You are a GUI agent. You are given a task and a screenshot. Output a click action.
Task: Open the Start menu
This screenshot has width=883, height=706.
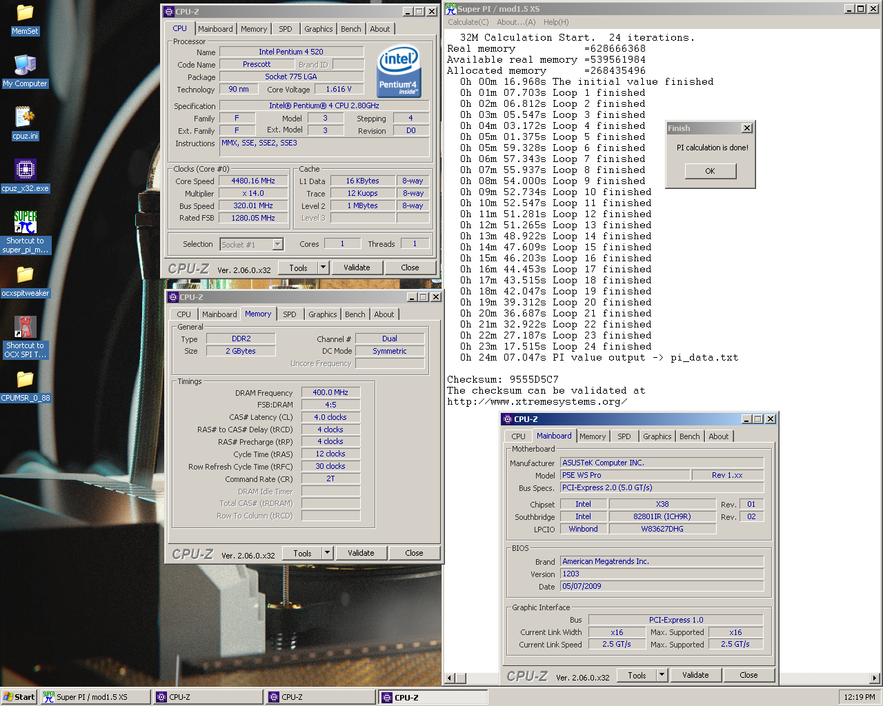19,697
